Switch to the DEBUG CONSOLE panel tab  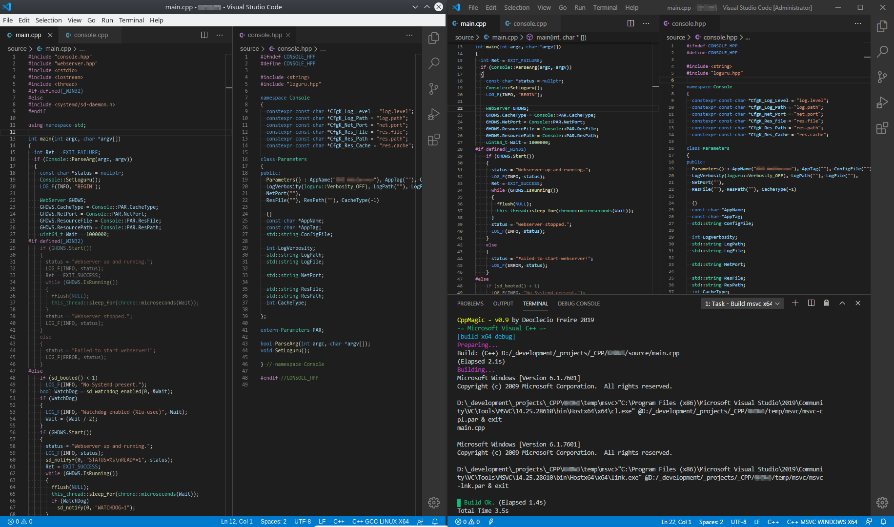point(578,304)
